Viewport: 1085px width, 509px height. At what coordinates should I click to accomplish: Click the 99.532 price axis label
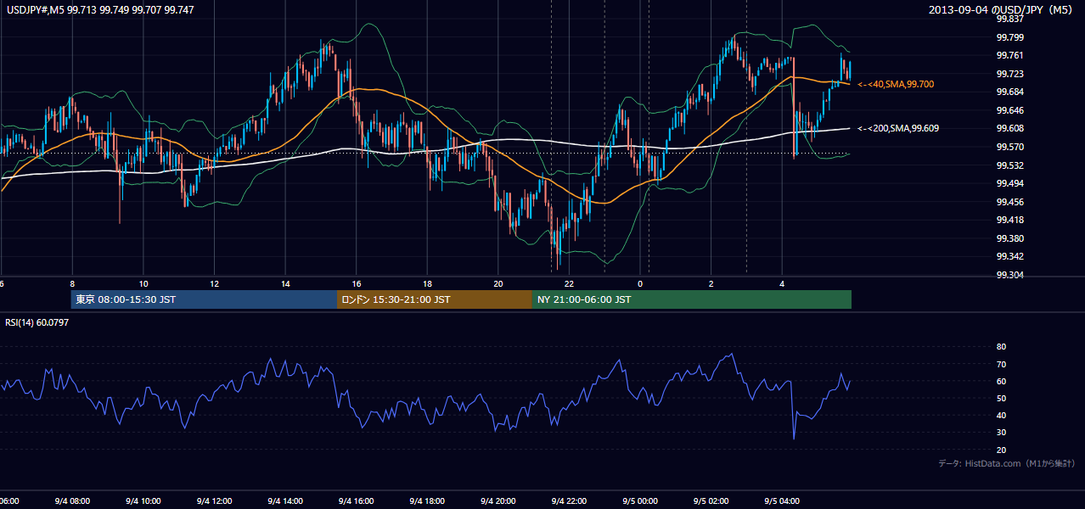point(1009,165)
